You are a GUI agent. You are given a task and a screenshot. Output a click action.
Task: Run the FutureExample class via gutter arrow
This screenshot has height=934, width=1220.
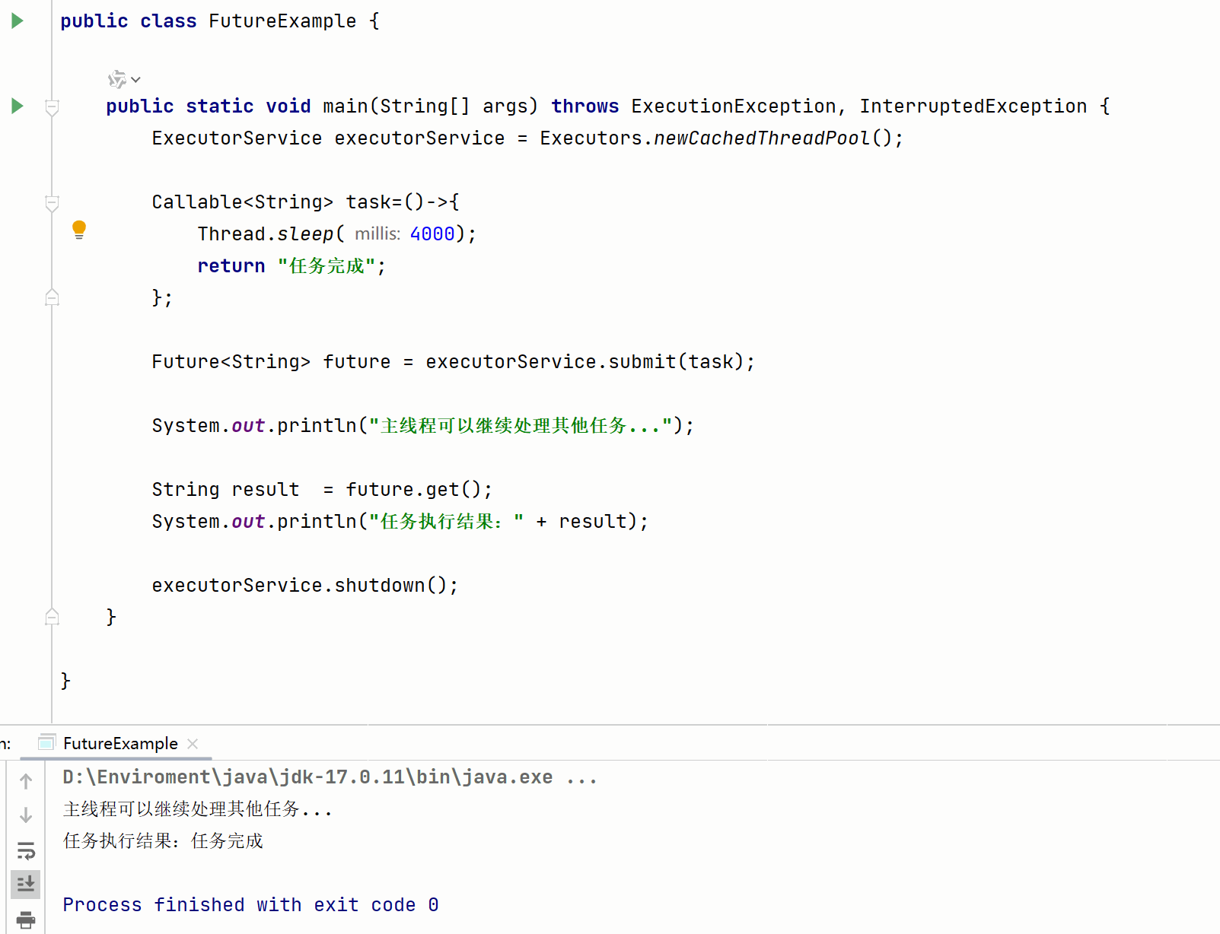[x=18, y=21]
